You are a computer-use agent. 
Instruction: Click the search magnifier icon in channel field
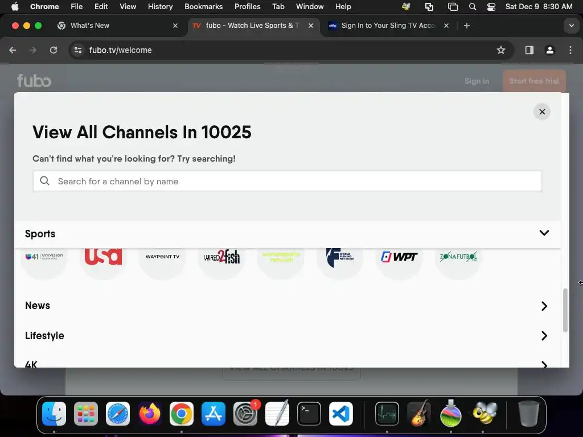44,181
